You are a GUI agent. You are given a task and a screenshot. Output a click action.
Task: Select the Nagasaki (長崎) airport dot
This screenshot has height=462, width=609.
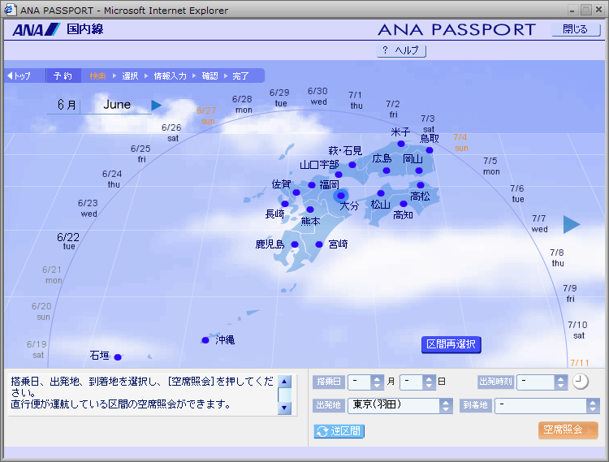pyautogui.click(x=285, y=204)
